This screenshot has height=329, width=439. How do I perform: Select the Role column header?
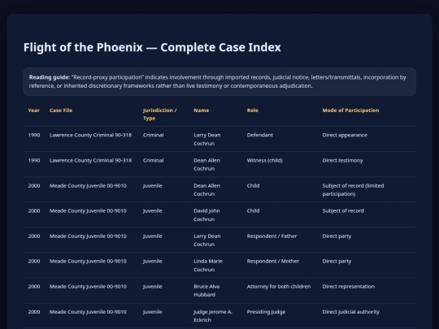coord(252,110)
